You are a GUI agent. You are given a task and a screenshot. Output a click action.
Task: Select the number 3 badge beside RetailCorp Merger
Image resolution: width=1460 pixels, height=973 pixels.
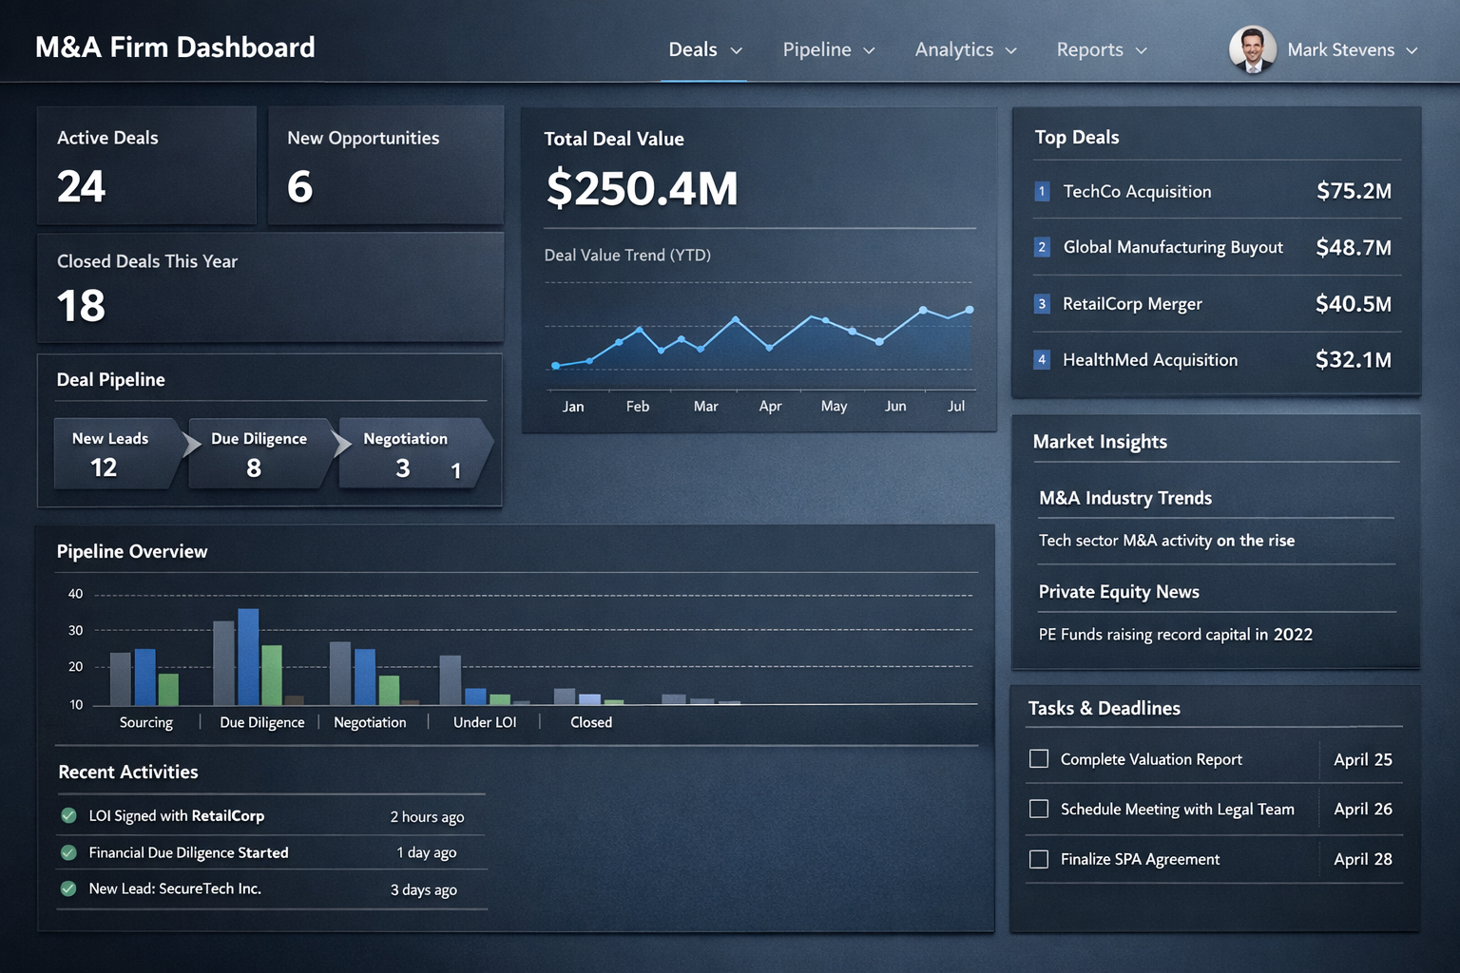point(1042,303)
